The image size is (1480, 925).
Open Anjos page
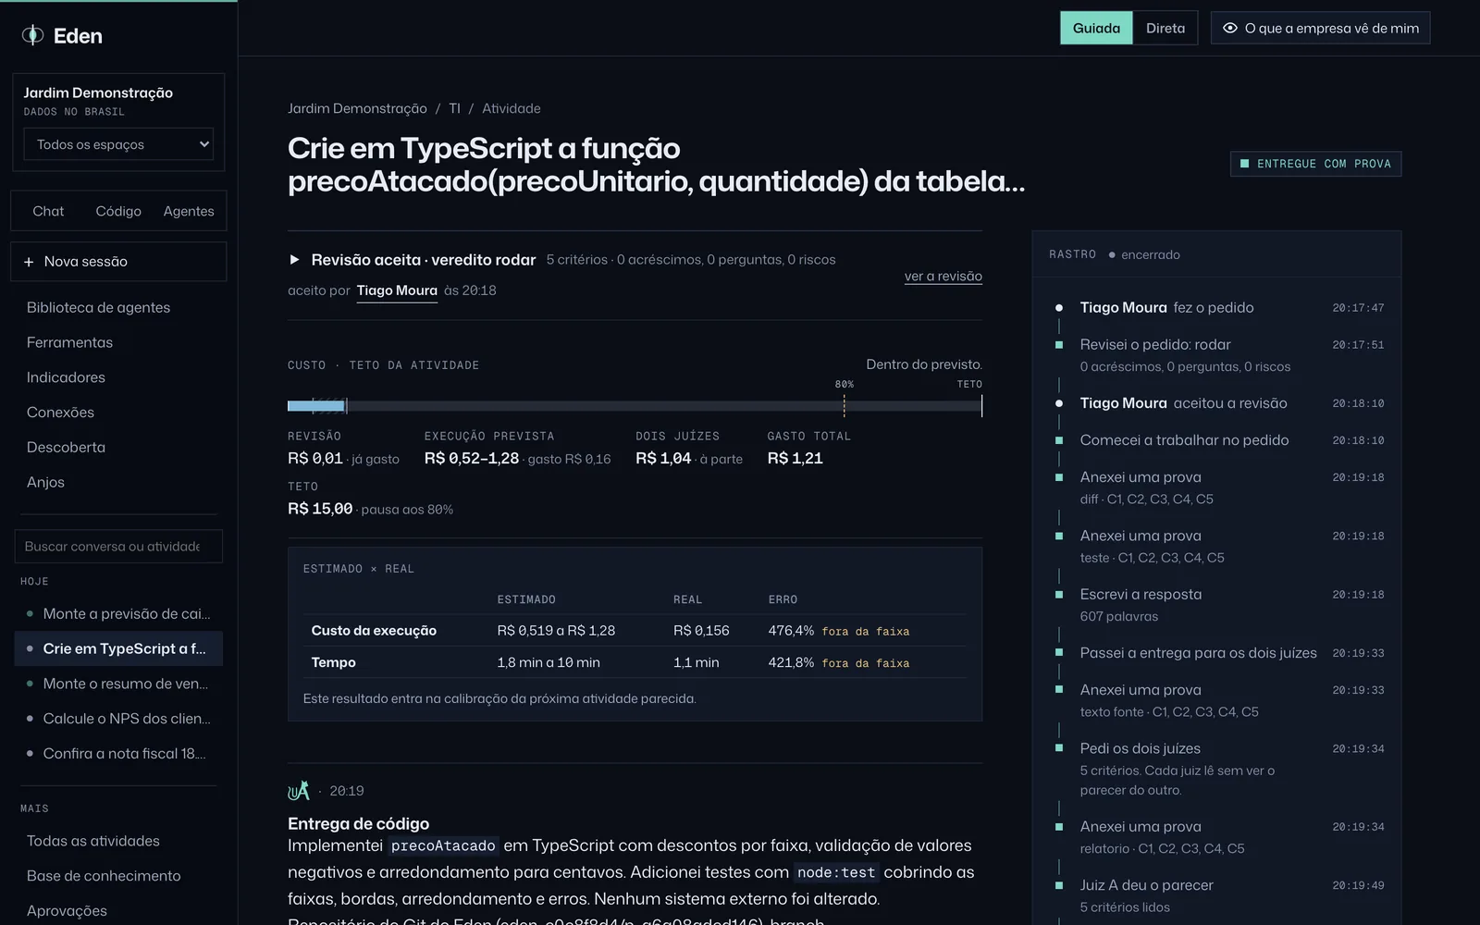[x=45, y=483]
